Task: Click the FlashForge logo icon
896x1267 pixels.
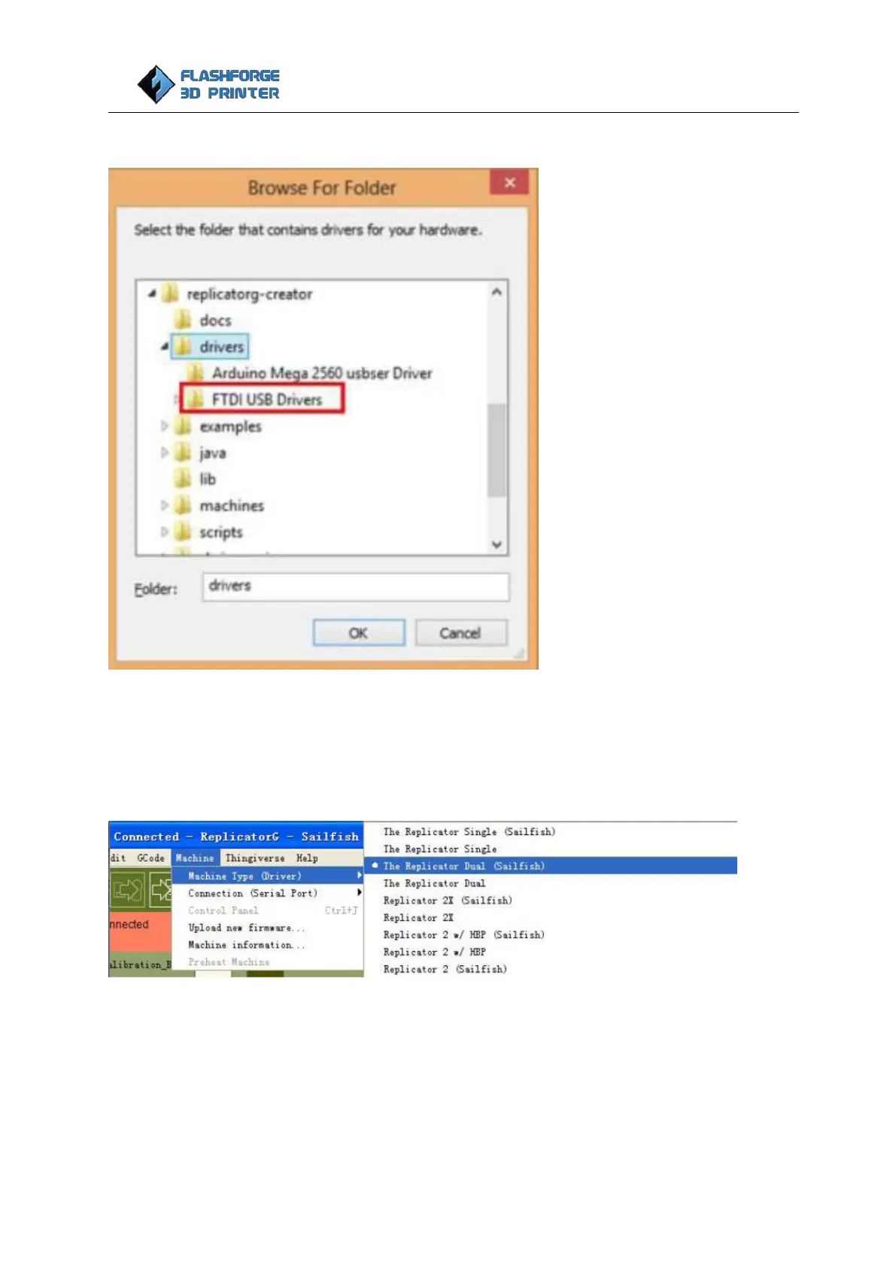Action: click(x=156, y=84)
